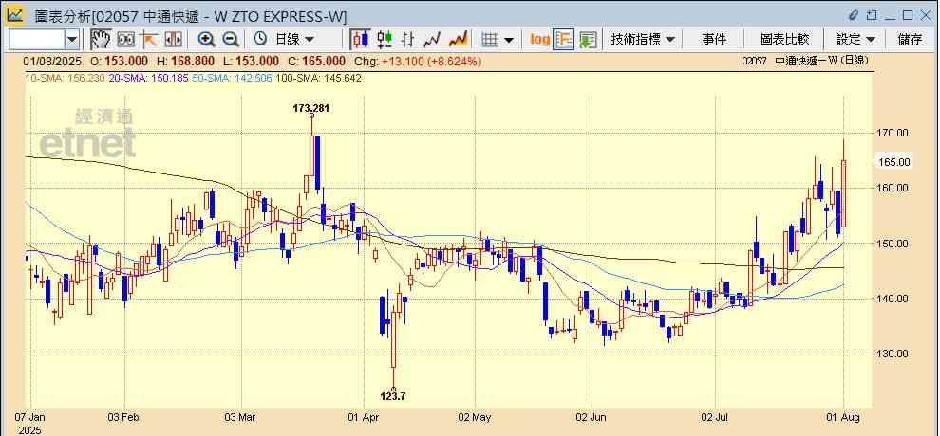Viewport: 940px width, 436px height.
Task: Click the 165.00 current price label
Action: click(x=893, y=162)
